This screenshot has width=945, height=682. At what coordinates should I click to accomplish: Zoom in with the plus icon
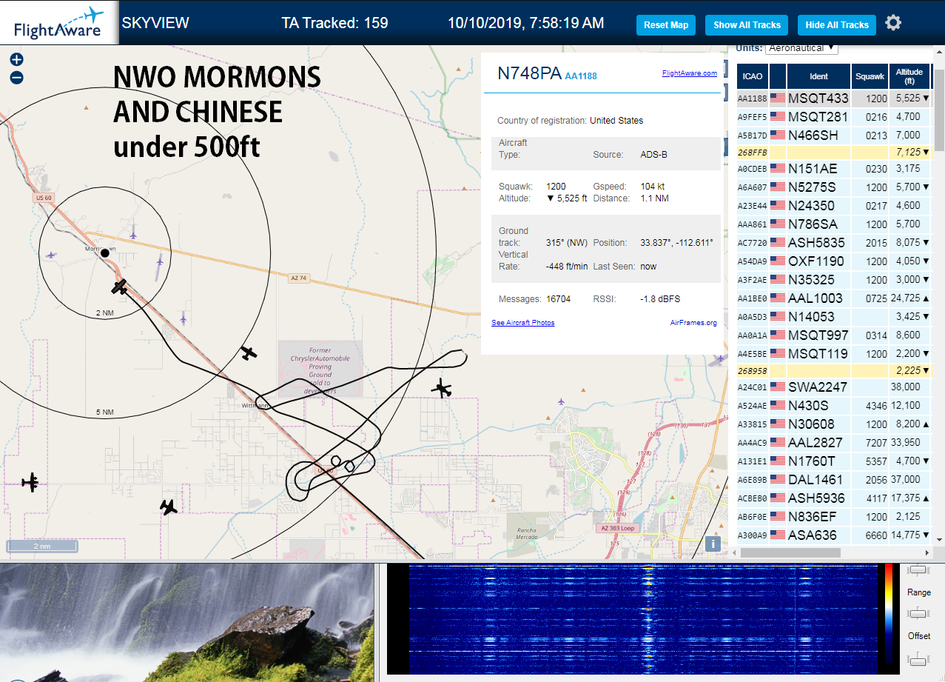[16, 59]
